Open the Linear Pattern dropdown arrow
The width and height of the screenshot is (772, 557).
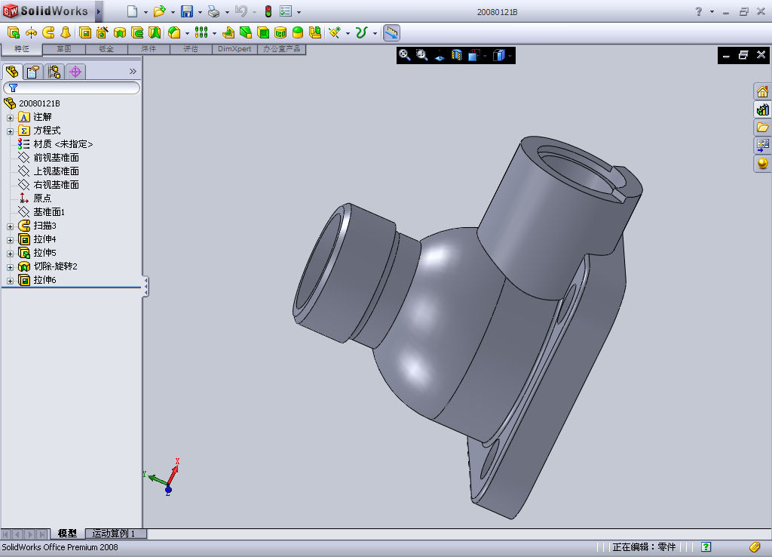[214, 33]
